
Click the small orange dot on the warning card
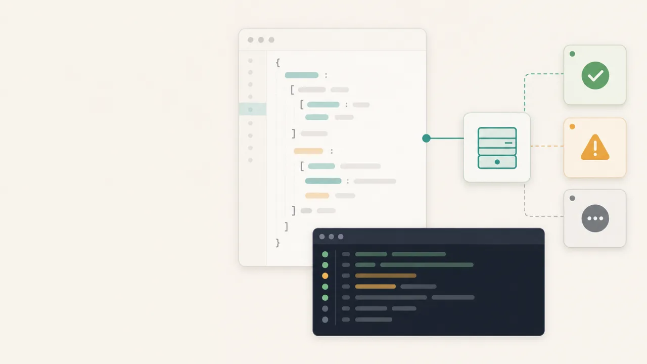coord(572,126)
